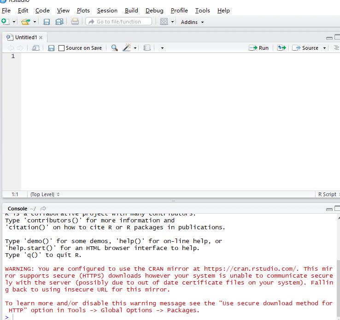Change the R Script file type selector
The height and width of the screenshot is (320, 340).
(x=328, y=194)
